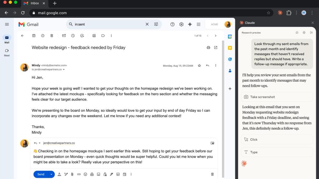The height and width of the screenshot is (179, 319).
Task: Snooze the conversation using the clock icon
Action: [73, 36]
